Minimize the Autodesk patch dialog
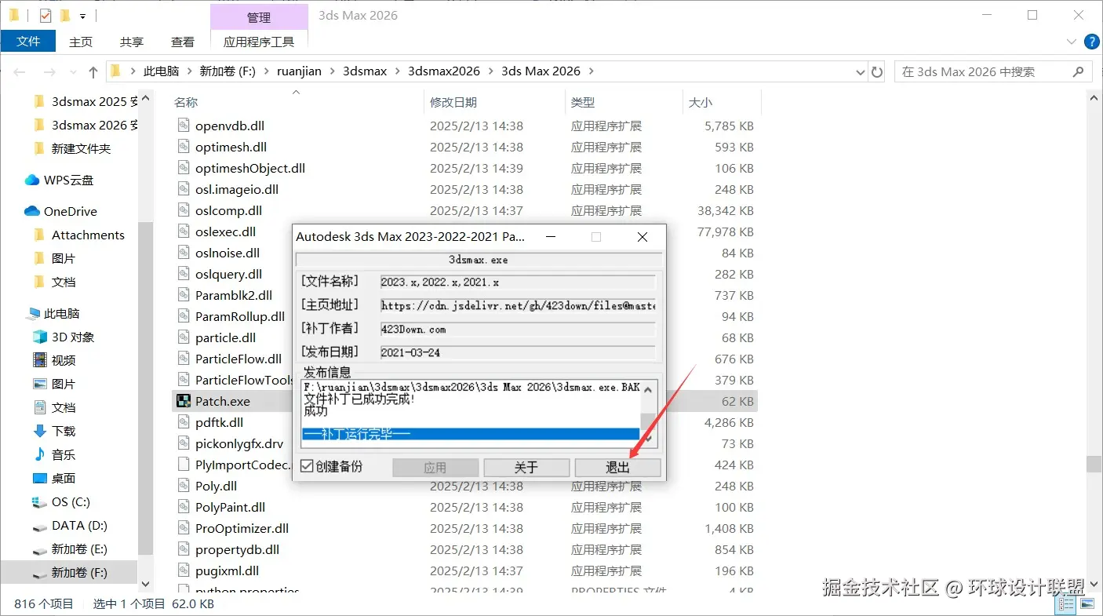 click(x=551, y=237)
